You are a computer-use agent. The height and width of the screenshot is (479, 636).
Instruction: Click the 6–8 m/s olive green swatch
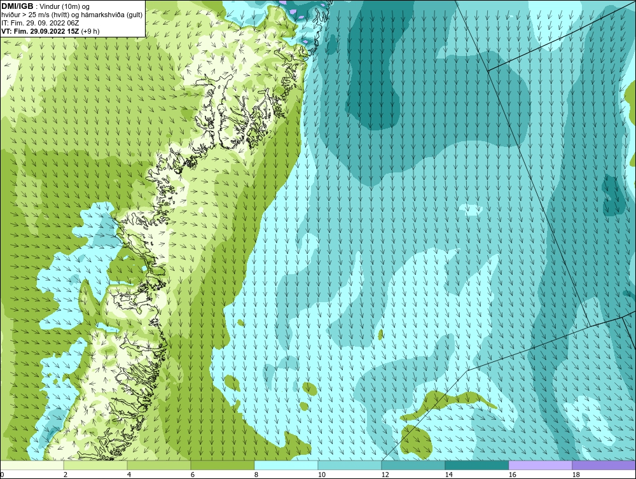pos(223,465)
